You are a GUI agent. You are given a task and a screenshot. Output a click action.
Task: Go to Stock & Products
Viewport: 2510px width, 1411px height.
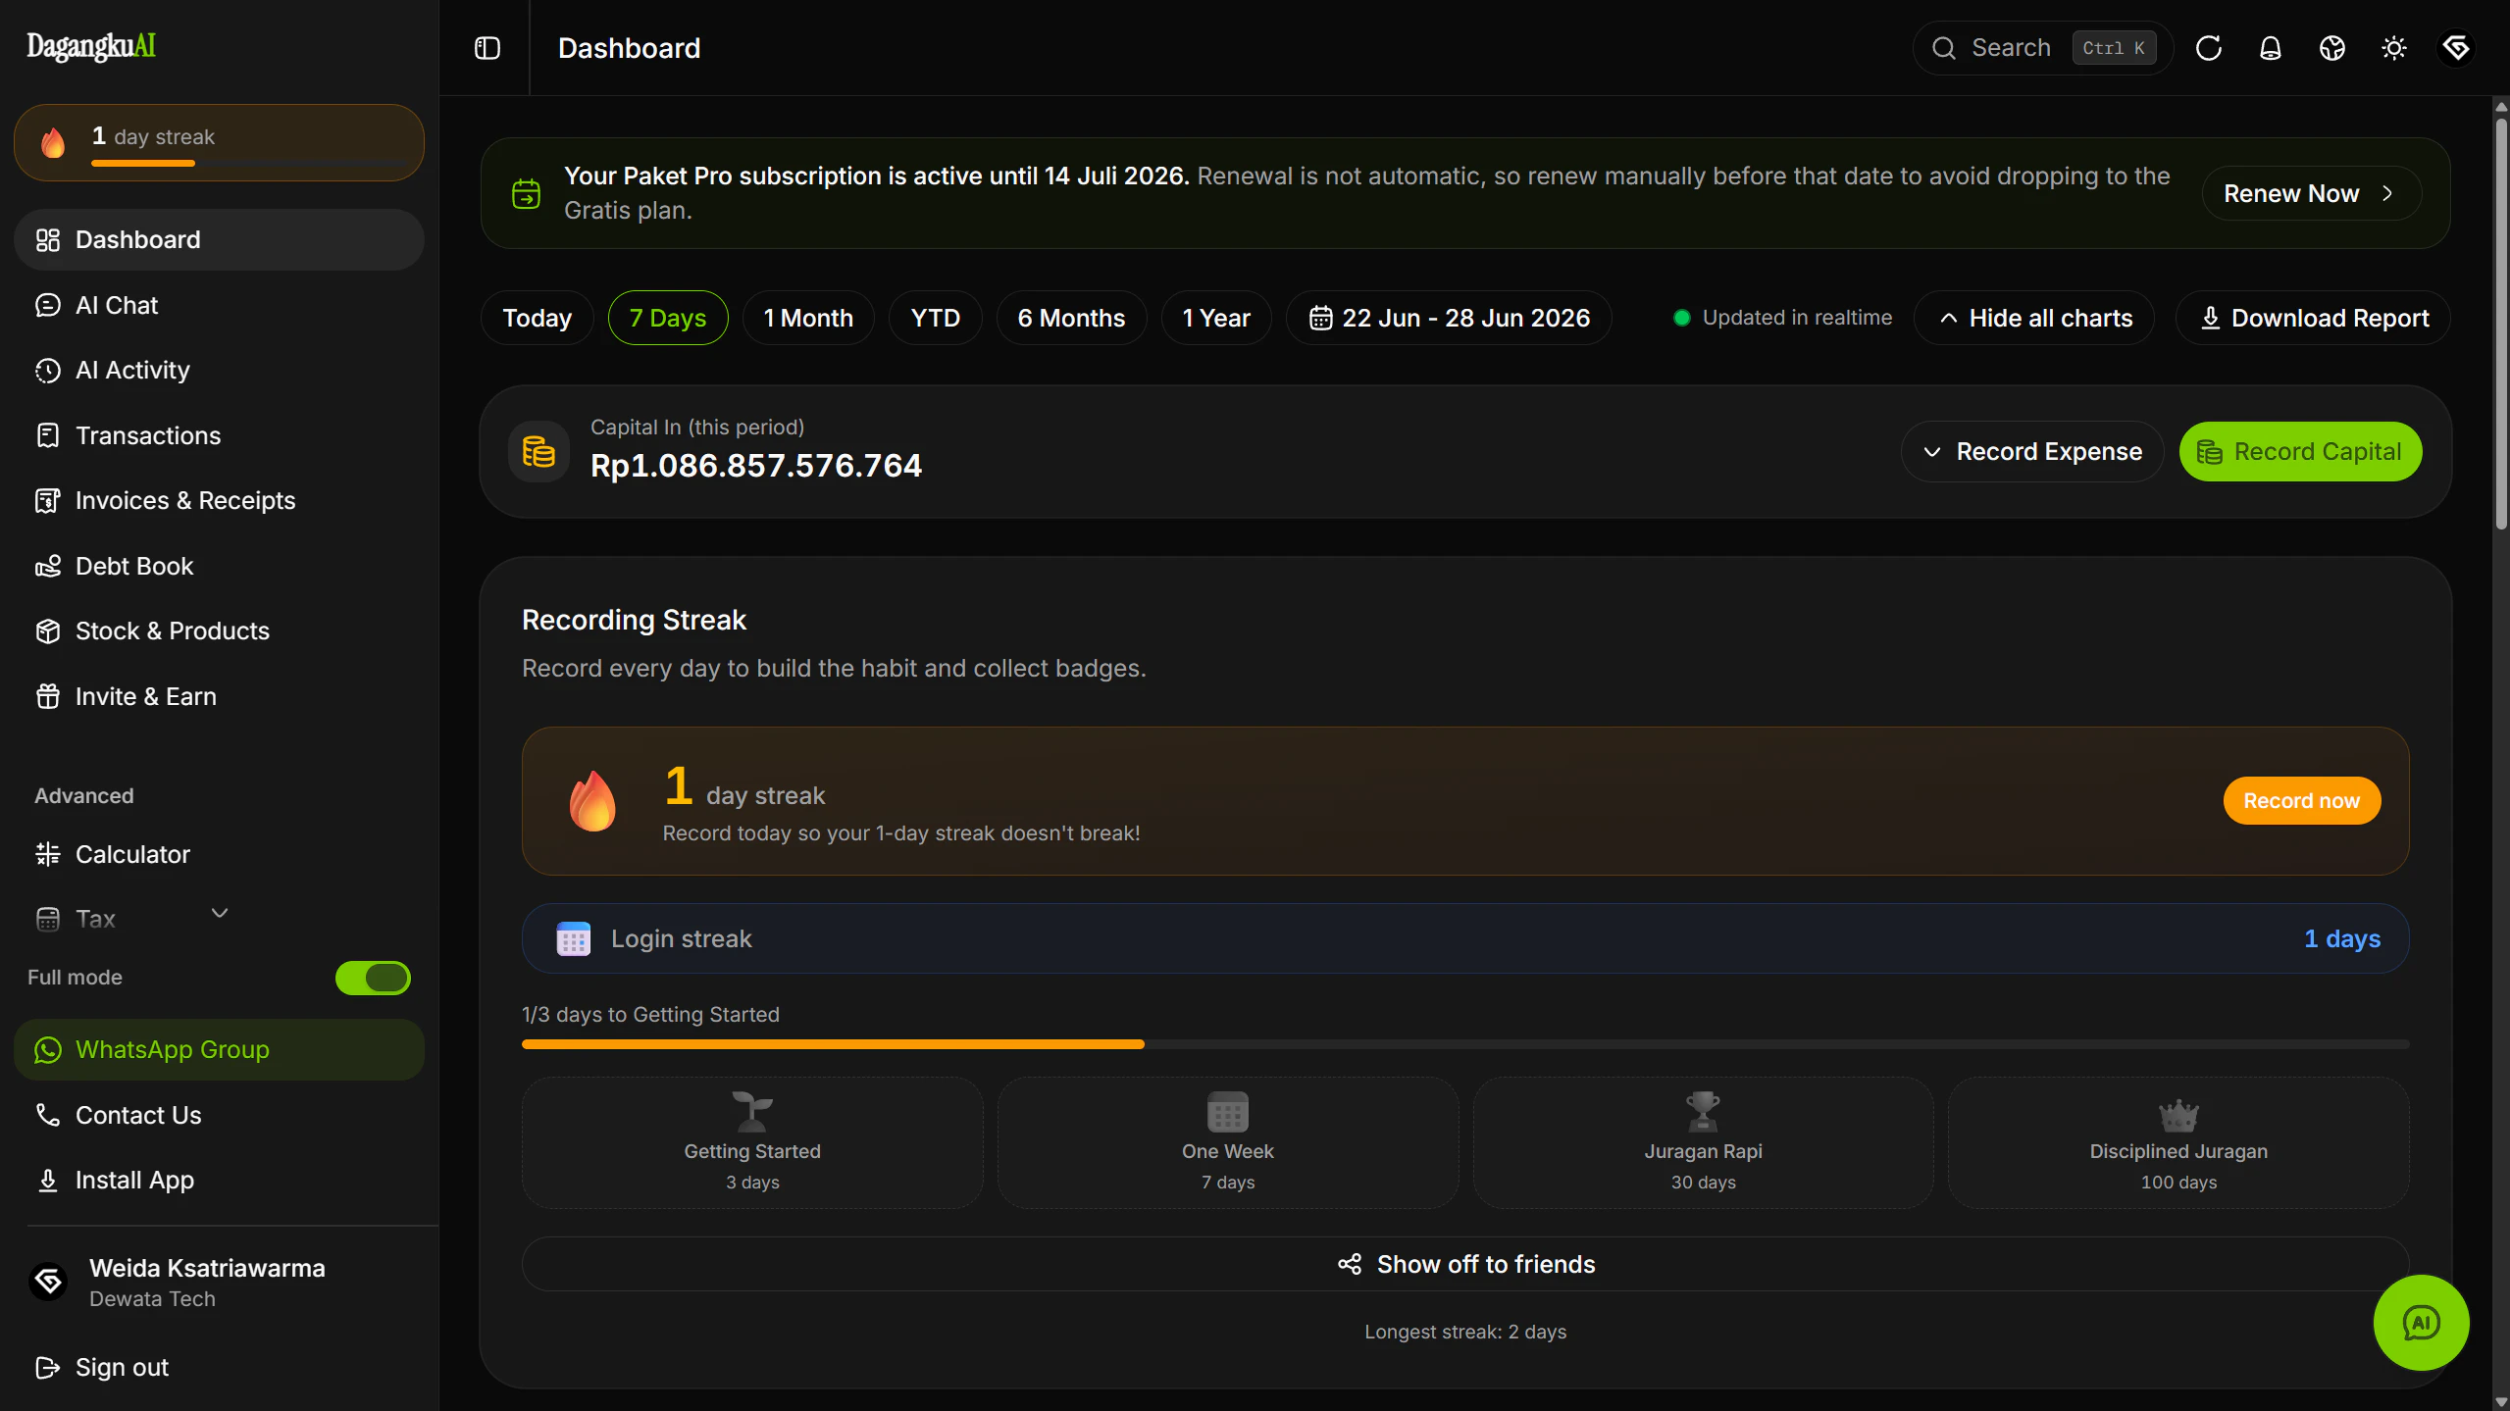click(219, 630)
